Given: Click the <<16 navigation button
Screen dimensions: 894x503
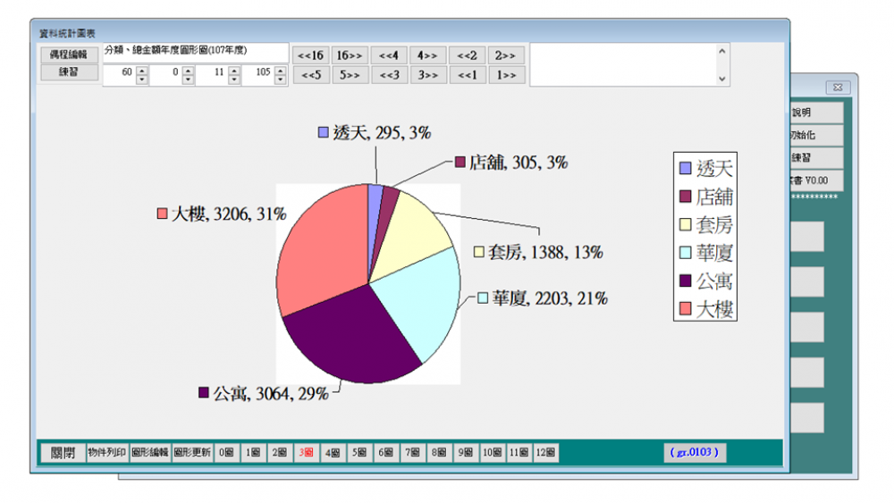Looking at the screenshot, I should point(311,54).
